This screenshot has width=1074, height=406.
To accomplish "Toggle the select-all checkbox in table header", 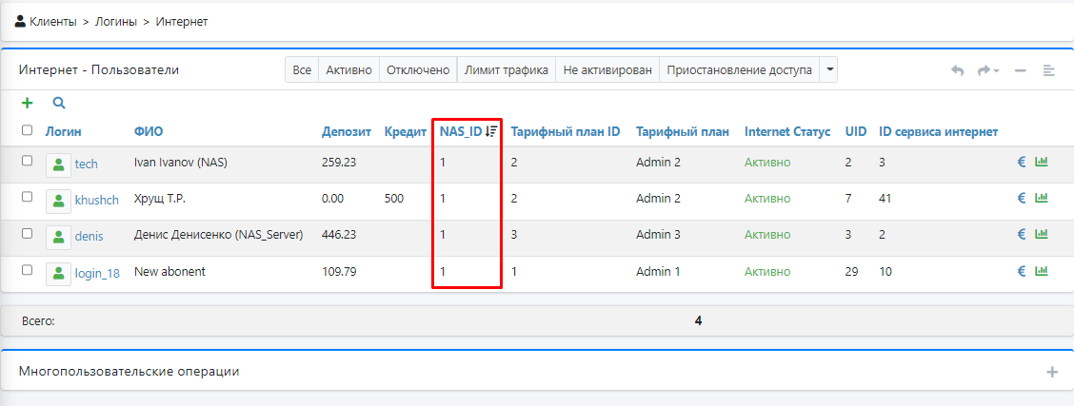I will tap(27, 131).
